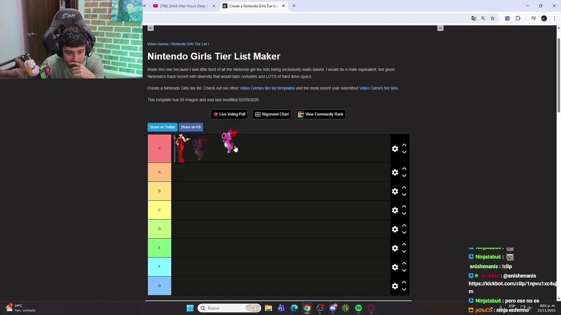Open settings gear for F tier row

click(x=395, y=267)
